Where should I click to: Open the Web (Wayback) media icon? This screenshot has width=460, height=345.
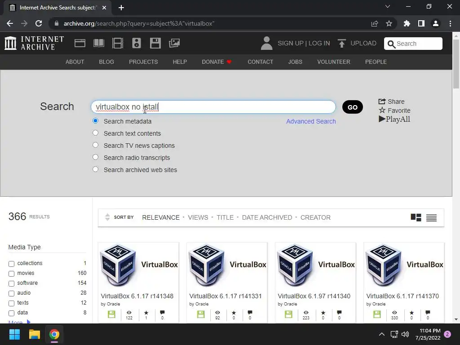coord(80,43)
